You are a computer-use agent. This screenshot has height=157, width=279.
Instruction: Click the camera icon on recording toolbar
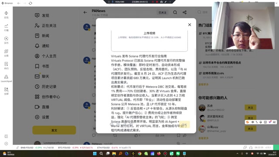tap(161, 2)
